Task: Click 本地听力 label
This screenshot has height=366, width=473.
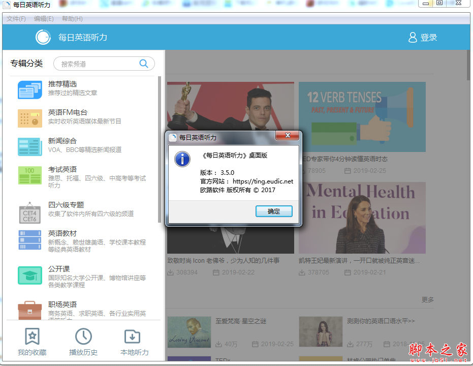Action: coord(135,352)
